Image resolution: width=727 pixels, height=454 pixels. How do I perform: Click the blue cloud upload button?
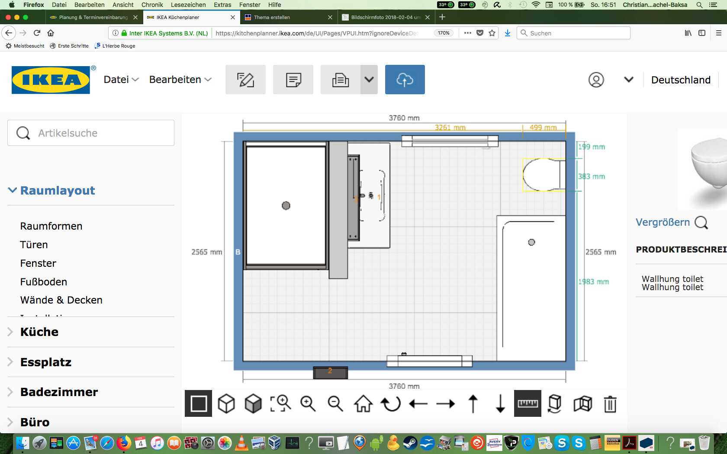point(405,80)
